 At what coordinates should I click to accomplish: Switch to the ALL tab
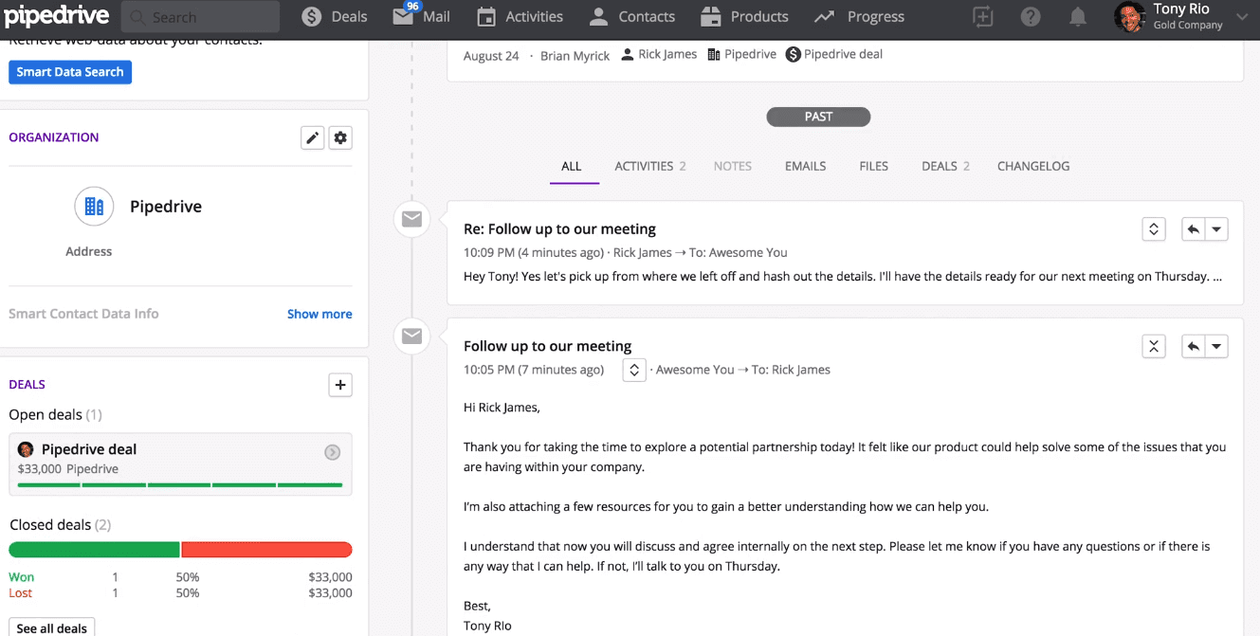pos(571,166)
